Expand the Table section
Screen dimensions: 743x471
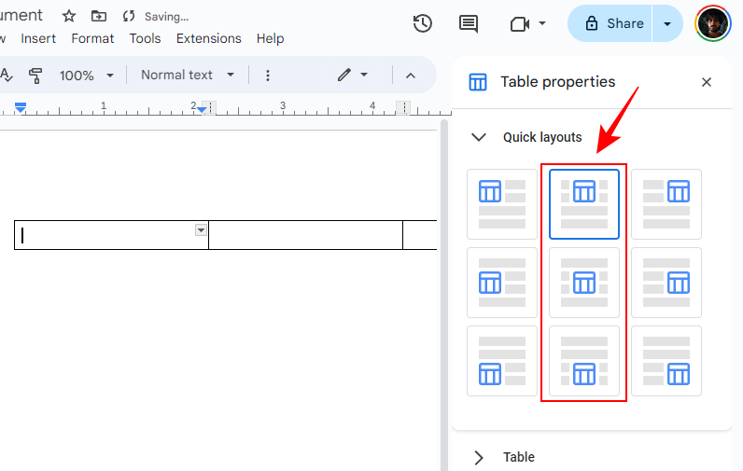click(x=479, y=457)
